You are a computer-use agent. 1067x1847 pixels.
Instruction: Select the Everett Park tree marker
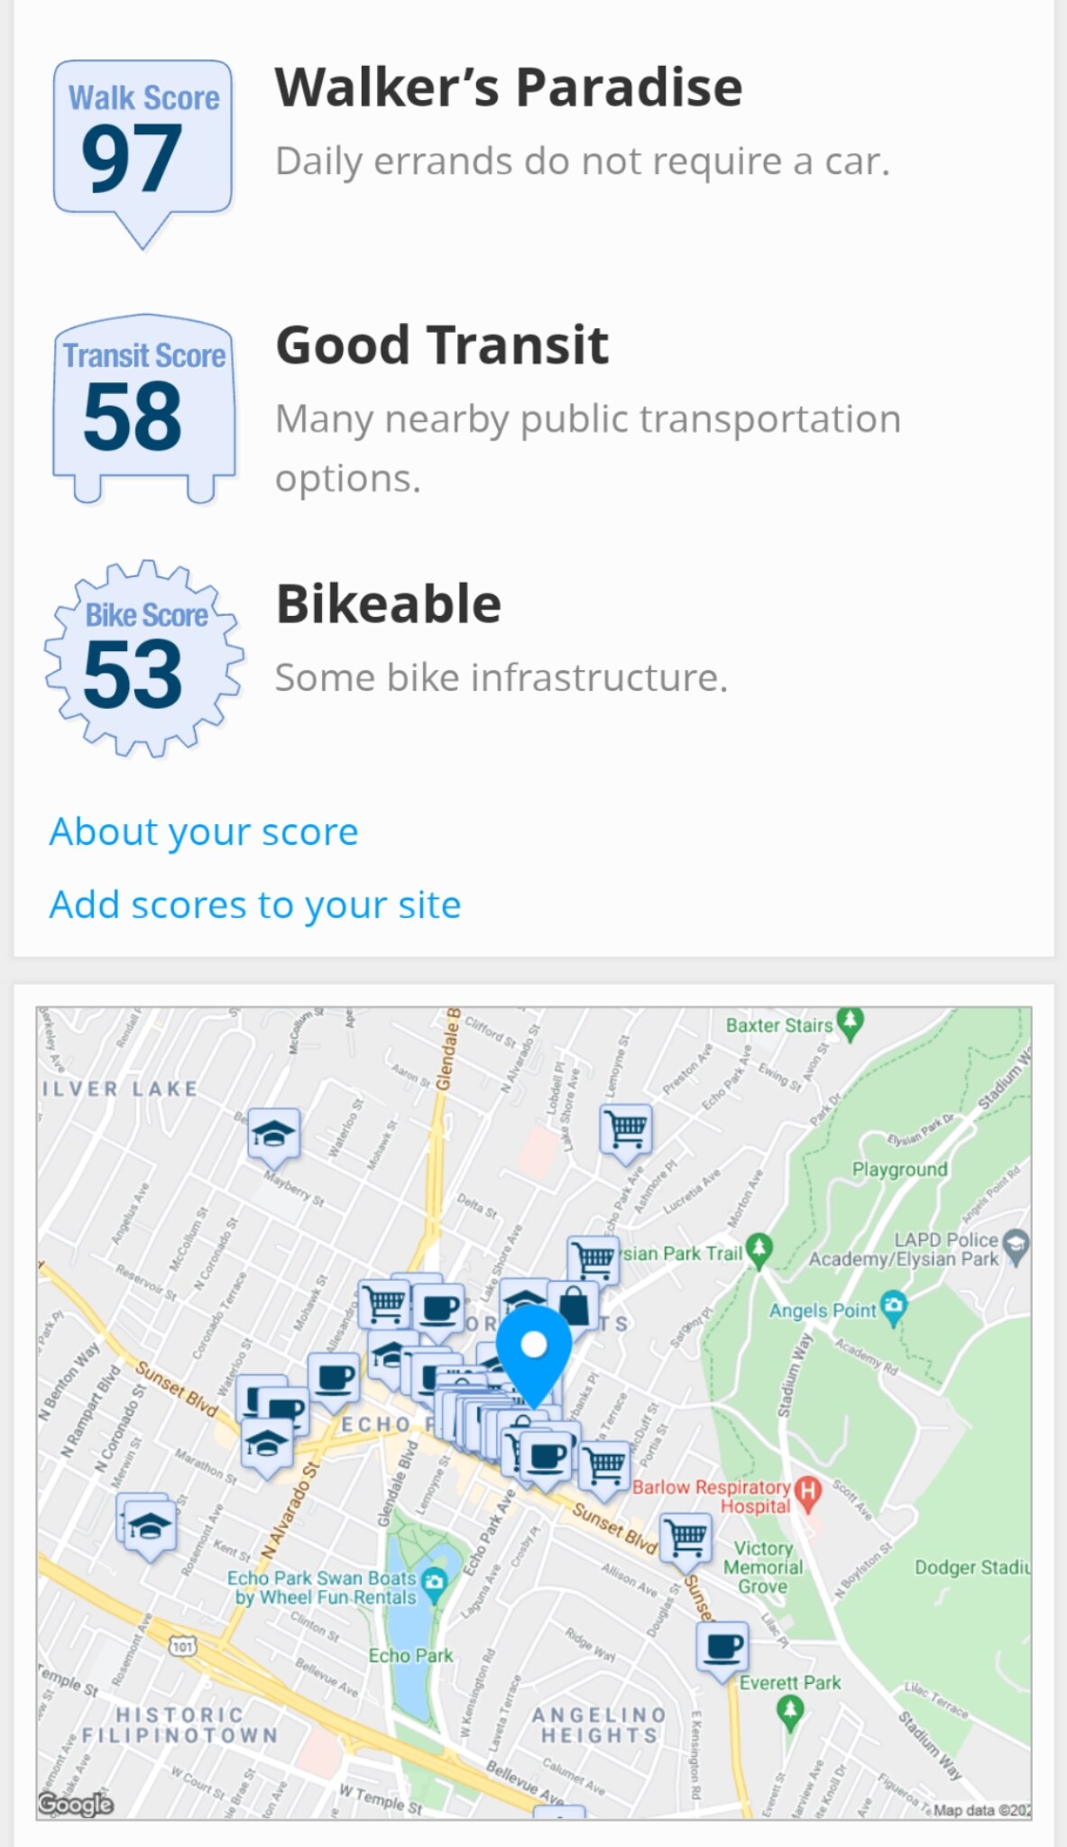point(790,1709)
